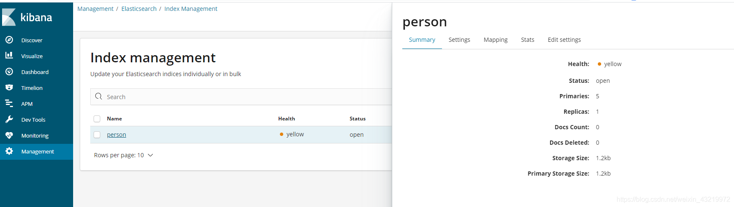
Task: Click the magnifier icon in the search box
Action: 99,96
